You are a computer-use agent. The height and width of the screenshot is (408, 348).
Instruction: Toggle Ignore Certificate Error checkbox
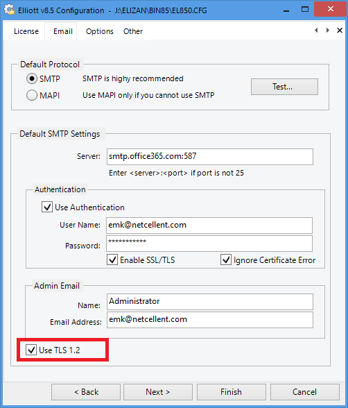[226, 260]
